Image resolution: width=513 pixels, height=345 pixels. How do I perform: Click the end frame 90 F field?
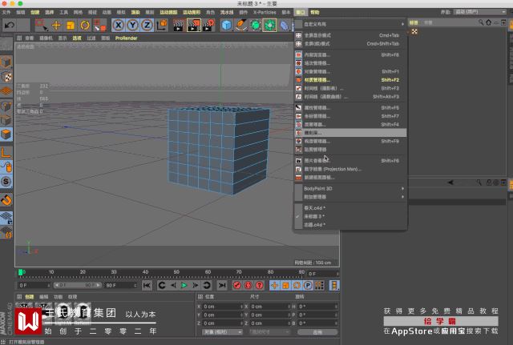tap(121, 285)
